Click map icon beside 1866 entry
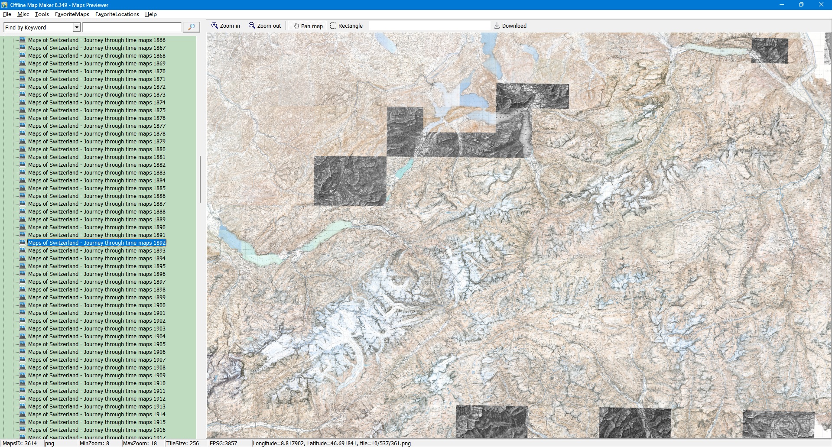This screenshot has width=832, height=447. [x=23, y=40]
